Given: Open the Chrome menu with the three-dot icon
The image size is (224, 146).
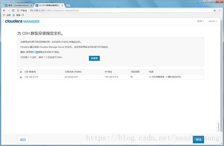Looking at the screenshot, I should click(x=220, y=10).
